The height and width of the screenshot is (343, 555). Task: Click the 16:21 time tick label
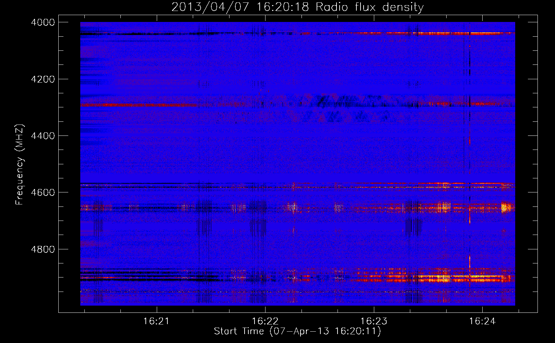(156, 321)
